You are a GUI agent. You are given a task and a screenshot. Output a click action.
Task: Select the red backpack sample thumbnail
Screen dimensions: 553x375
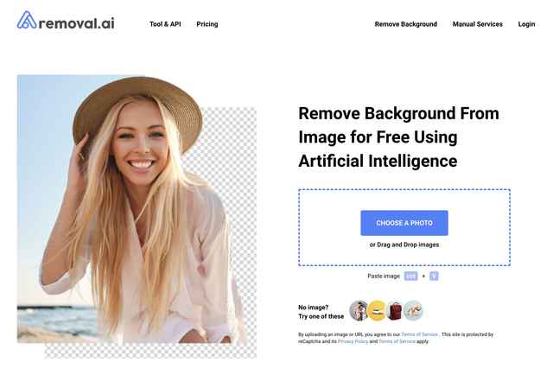pos(395,311)
